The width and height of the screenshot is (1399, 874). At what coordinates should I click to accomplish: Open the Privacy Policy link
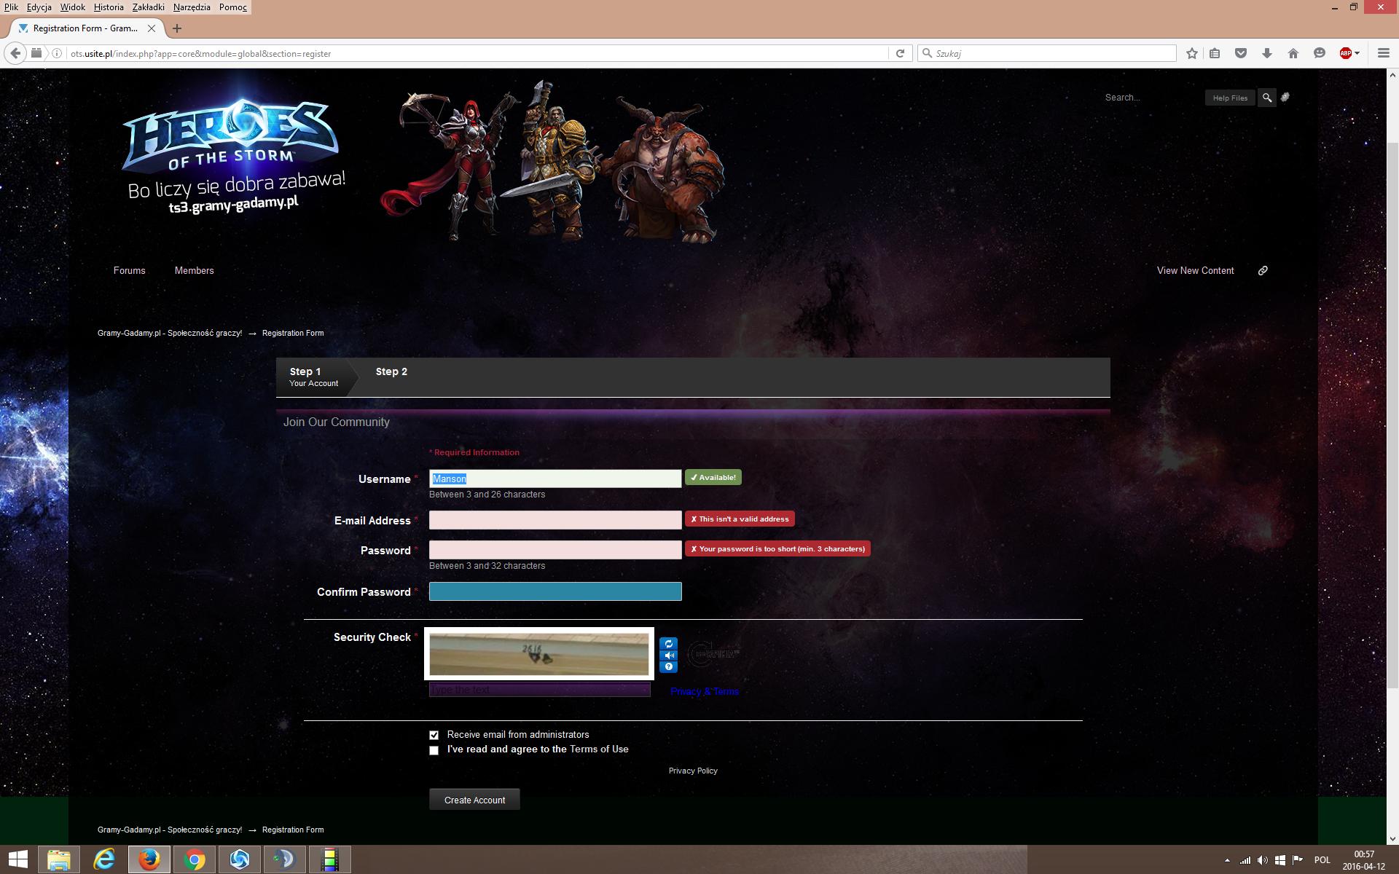coord(693,771)
